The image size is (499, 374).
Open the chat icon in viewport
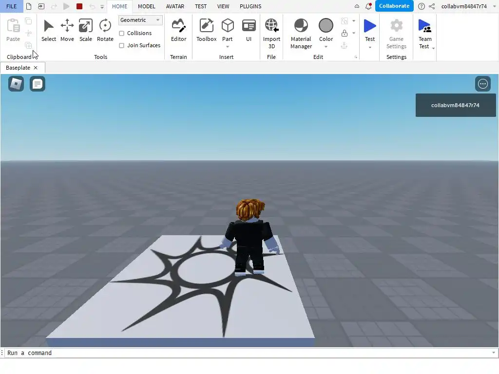coord(37,84)
